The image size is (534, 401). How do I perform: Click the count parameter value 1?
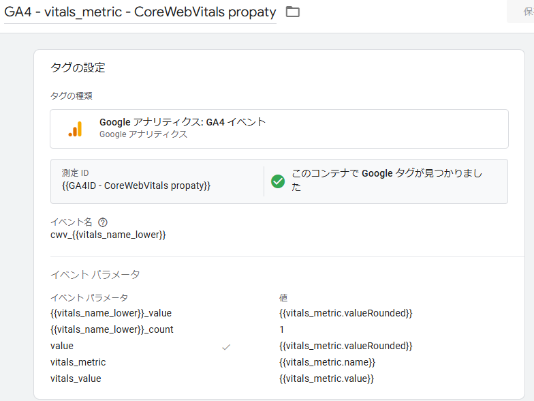[282, 329]
